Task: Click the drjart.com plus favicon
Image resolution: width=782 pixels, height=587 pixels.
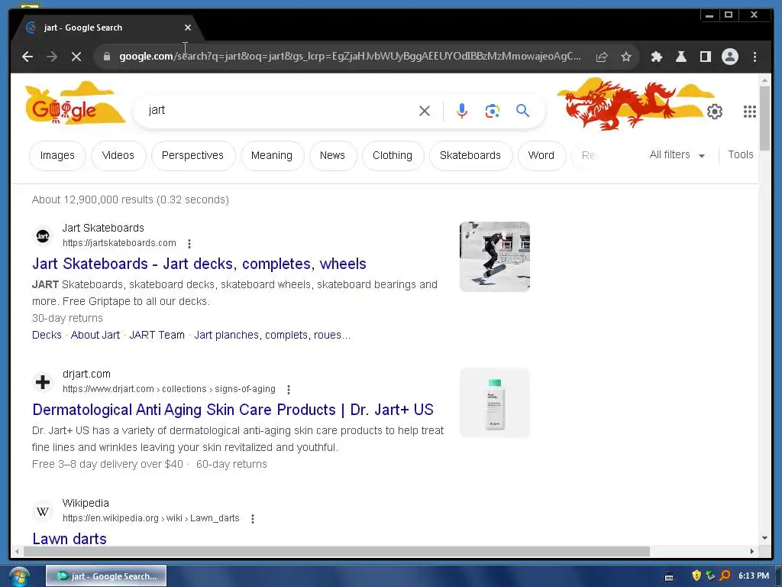Action: (43, 382)
